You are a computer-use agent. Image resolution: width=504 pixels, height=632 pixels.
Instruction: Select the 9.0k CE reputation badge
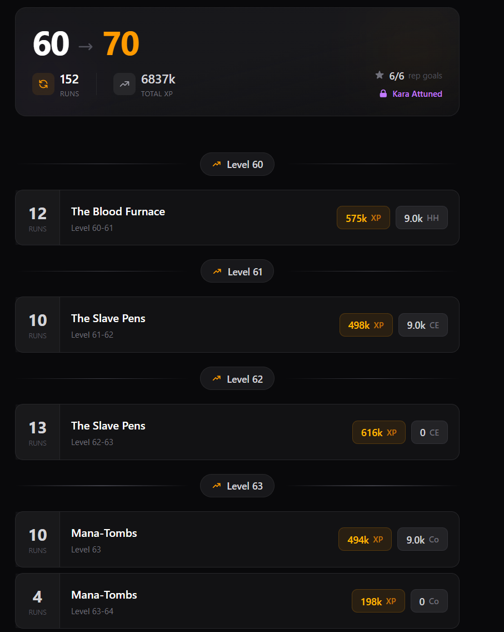(x=422, y=325)
